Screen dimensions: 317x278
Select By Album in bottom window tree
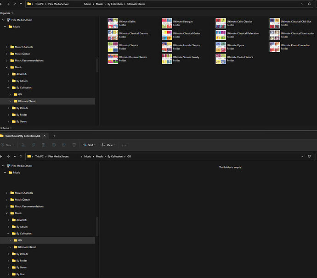pos(22,227)
